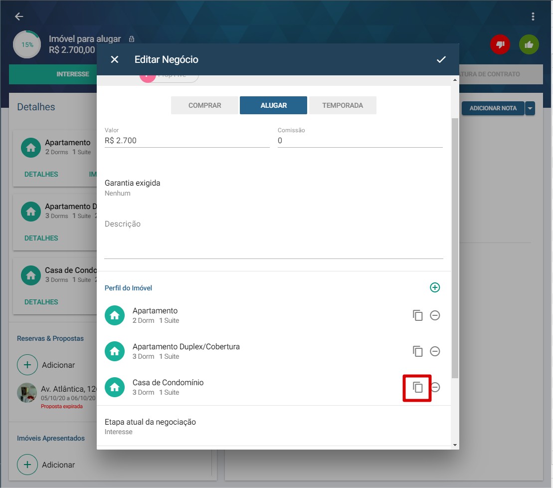Click the Proposta expirada label
553x488 pixels.
click(62, 407)
